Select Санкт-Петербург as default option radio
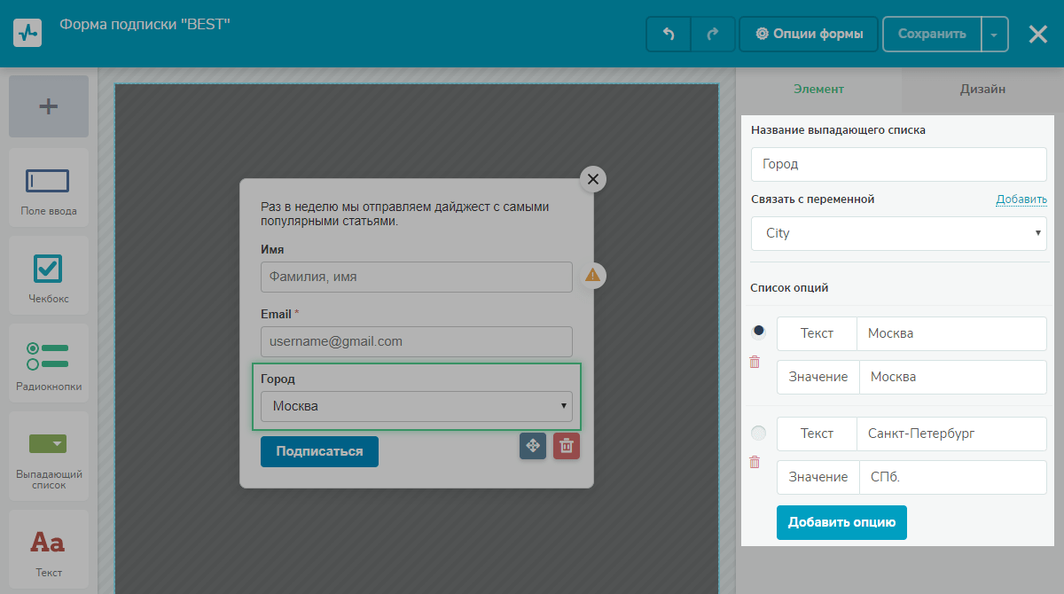This screenshot has width=1064, height=594. [758, 434]
